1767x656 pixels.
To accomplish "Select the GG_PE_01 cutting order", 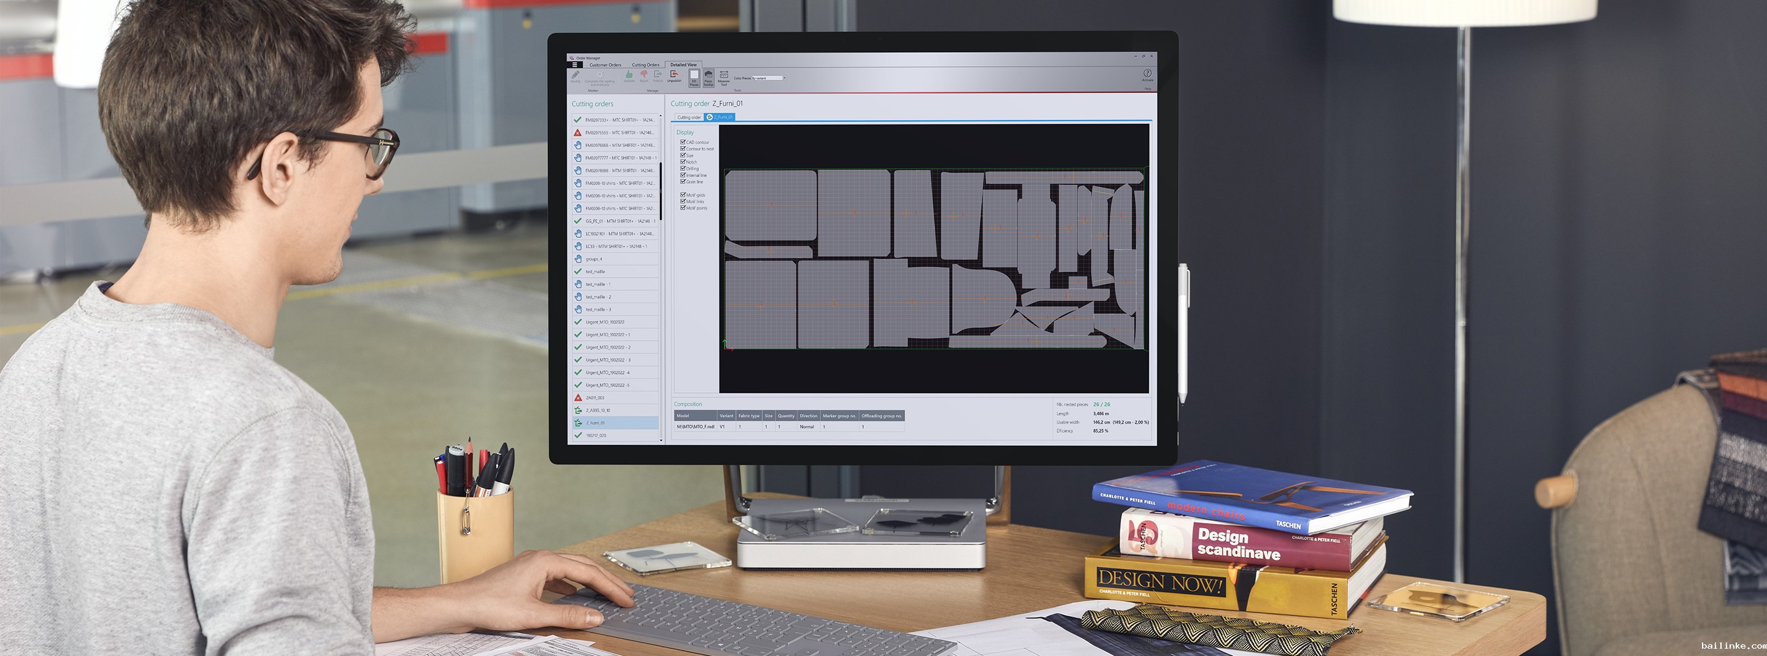I will pyautogui.click(x=617, y=221).
